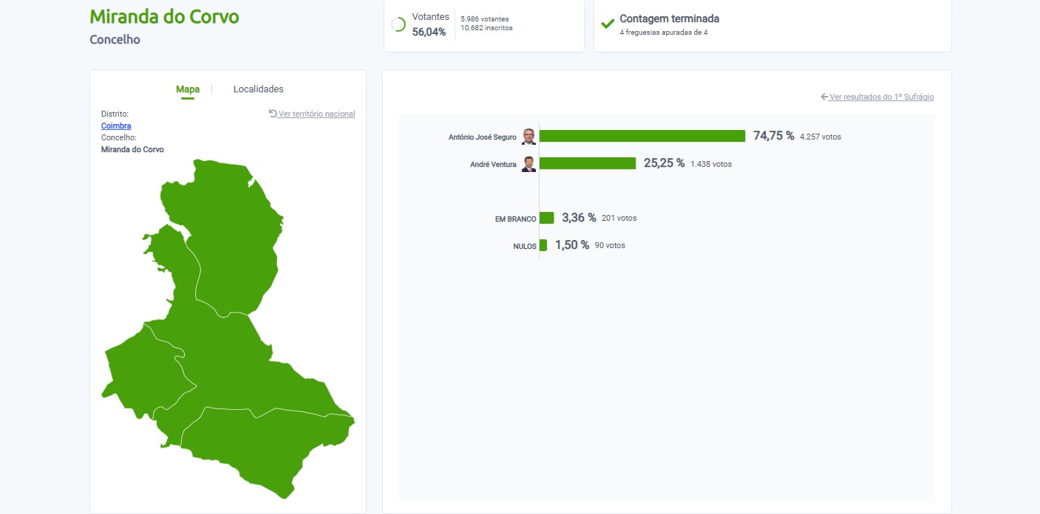Screen dimensions: 1040x514
Task: Click the Contagem terminada status card
Action: [x=772, y=25]
